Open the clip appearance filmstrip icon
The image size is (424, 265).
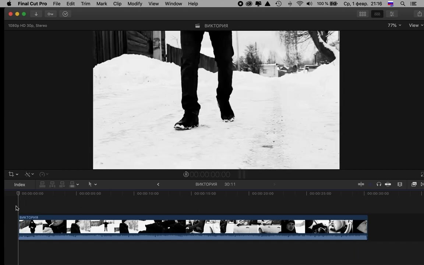400,184
